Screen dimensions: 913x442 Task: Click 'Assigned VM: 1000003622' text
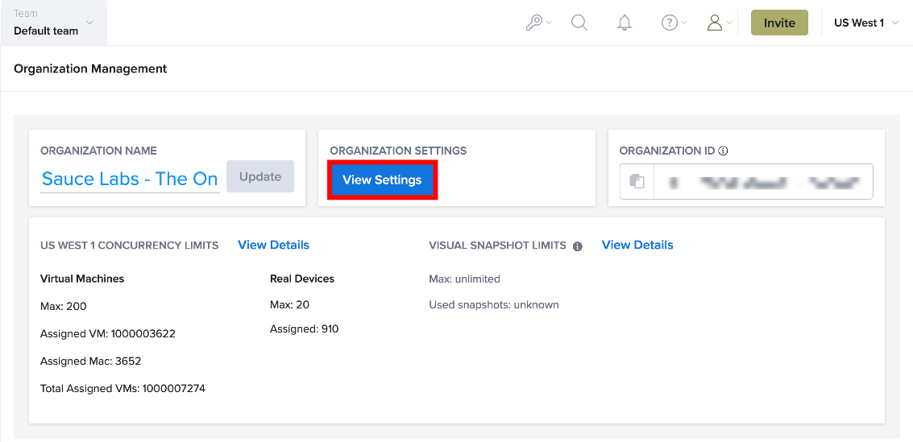(108, 334)
